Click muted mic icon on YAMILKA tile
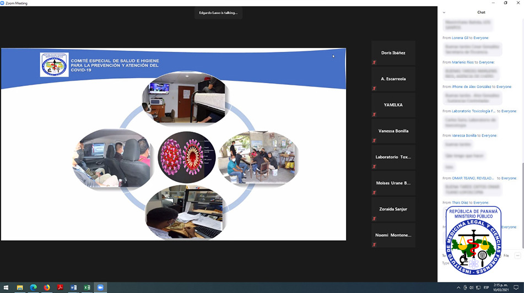The height and width of the screenshot is (293, 524). pyautogui.click(x=374, y=114)
